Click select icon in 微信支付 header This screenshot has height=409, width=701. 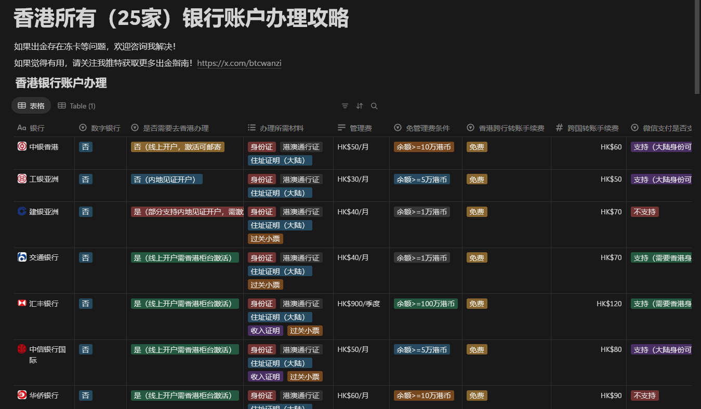pyautogui.click(x=635, y=128)
